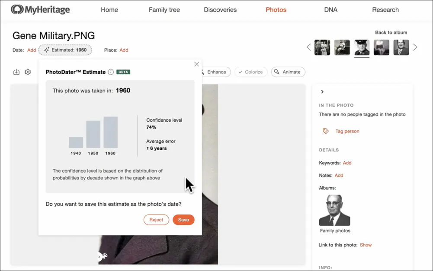The height and width of the screenshot is (271, 433).
Task: Click the download photo icon
Action: click(16, 72)
